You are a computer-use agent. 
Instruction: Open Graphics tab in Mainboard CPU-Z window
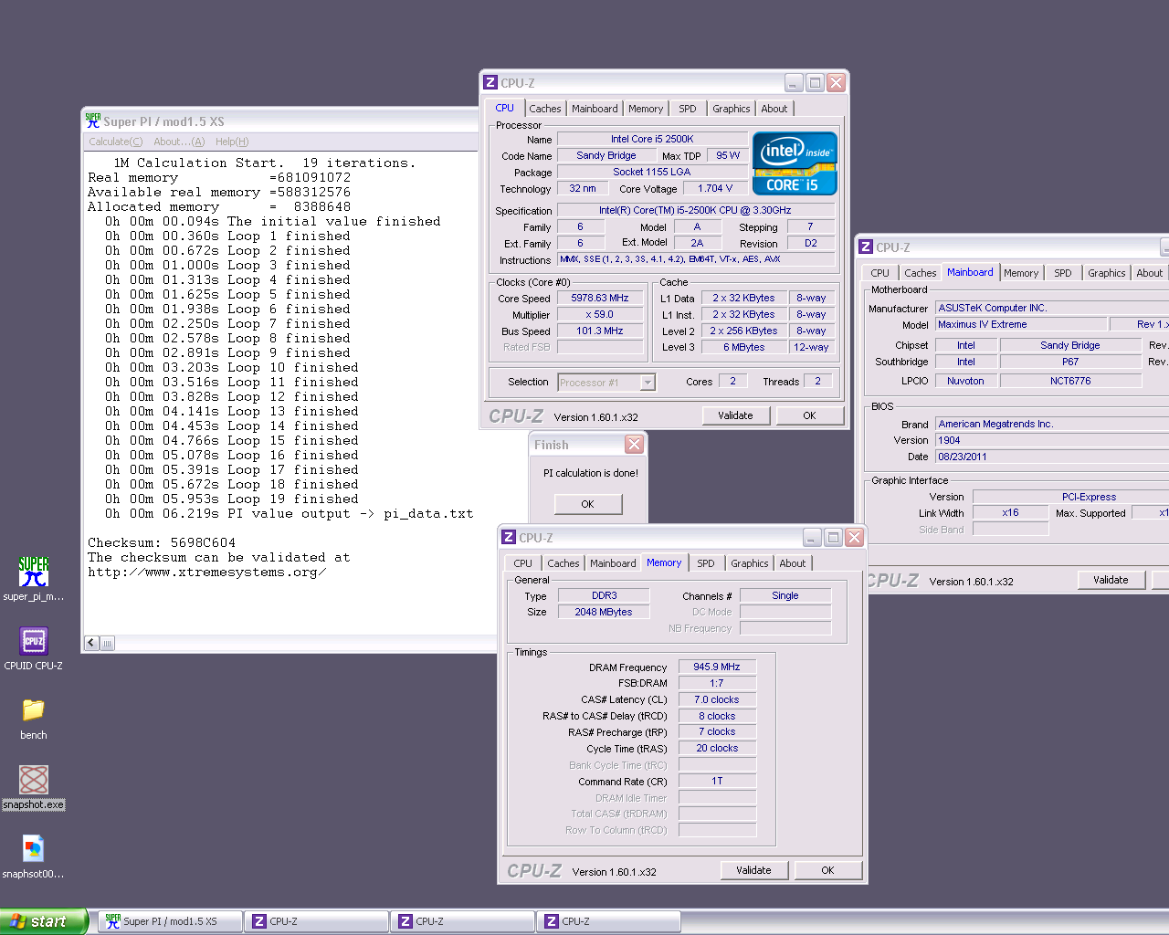(x=1106, y=273)
